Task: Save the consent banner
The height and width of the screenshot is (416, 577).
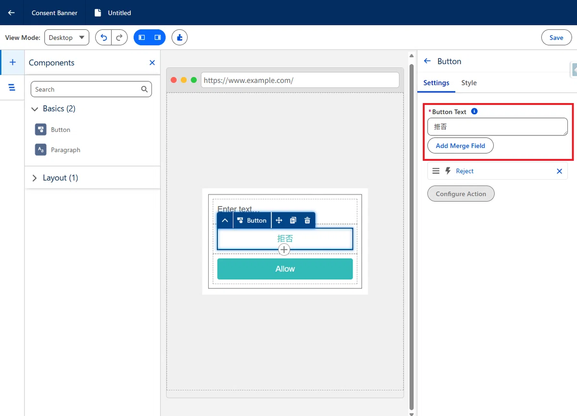Action: pos(556,38)
